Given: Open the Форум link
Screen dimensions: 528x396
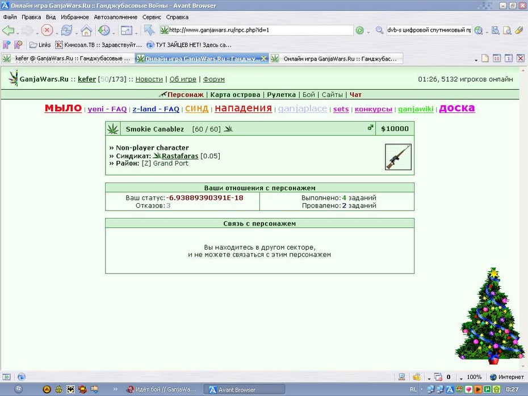Looking at the screenshot, I should 214,79.
